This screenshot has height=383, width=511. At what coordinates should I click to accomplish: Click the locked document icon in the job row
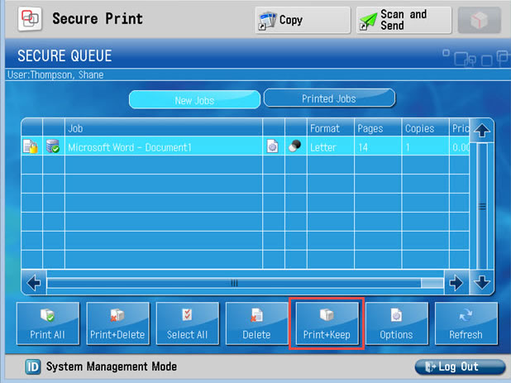pyautogui.click(x=31, y=146)
